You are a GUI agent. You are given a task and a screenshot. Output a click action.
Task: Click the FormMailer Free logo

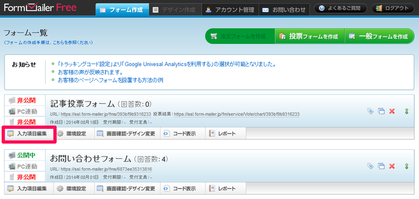click(40, 8)
